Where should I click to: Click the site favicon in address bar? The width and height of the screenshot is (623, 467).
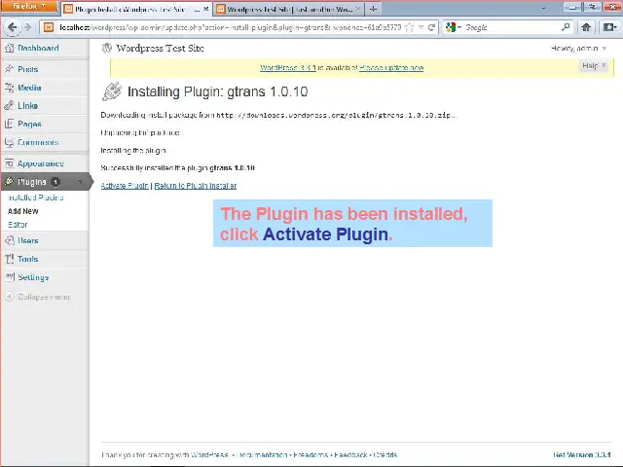coord(49,27)
